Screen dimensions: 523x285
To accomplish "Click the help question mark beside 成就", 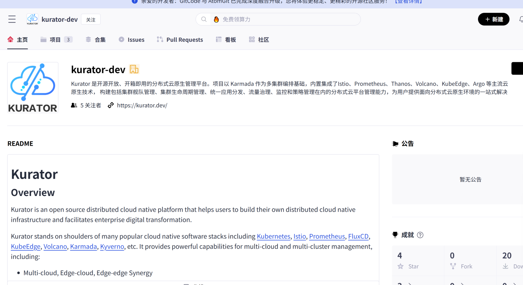I will (420, 235).
